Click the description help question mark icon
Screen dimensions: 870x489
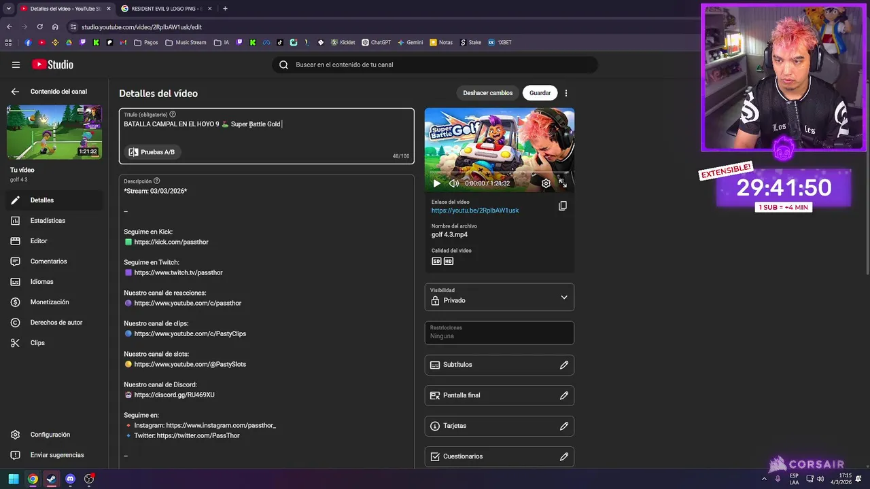point(157,181)
